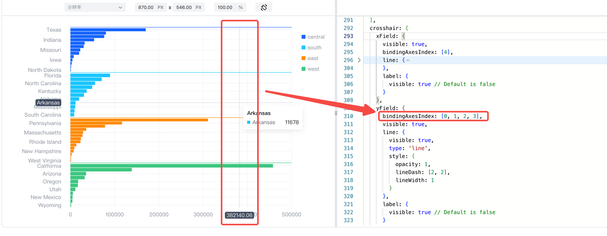Toggle the east series legend label
The height and width of the screenshot is (236, 607).
(313, 58)
